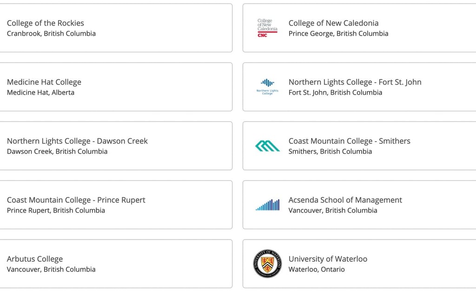Open the University of Waterloo title

tap(328, 259)
